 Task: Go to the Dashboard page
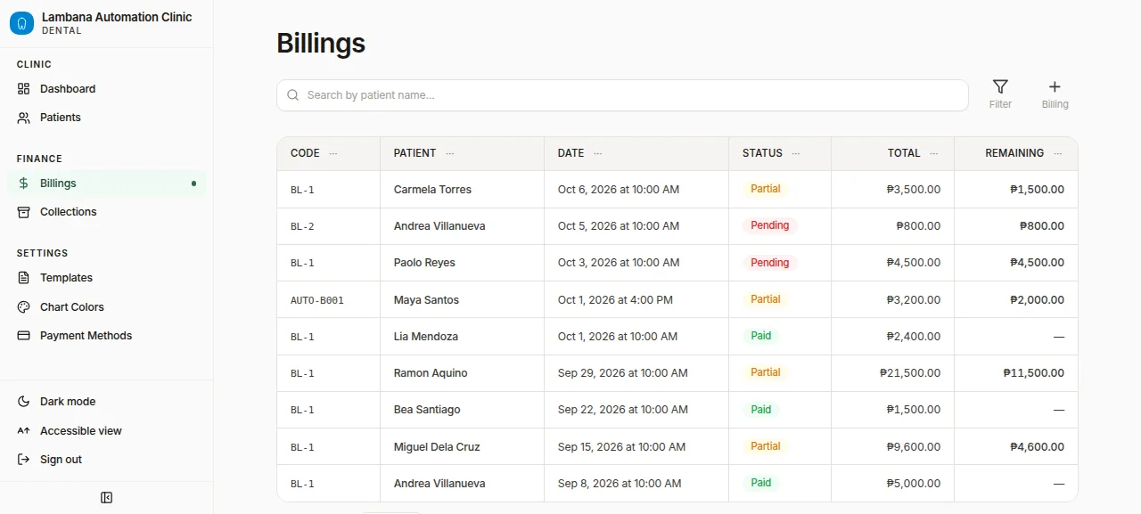[x=107, y=89]
